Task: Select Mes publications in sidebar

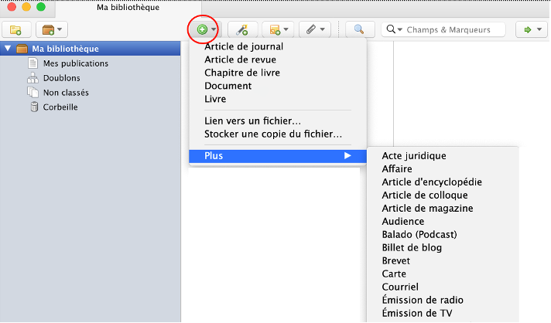Action: coord(75,63)
